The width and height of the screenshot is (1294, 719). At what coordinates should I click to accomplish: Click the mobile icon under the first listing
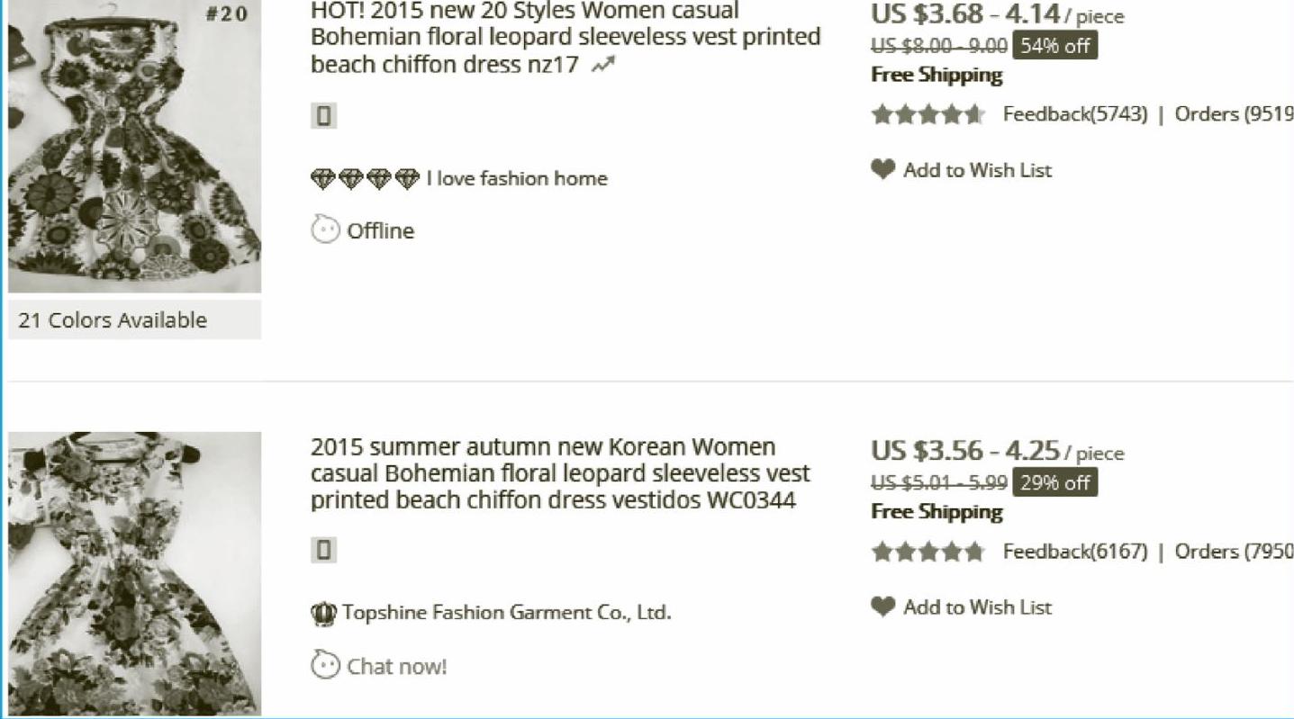[x=323, y=116]
